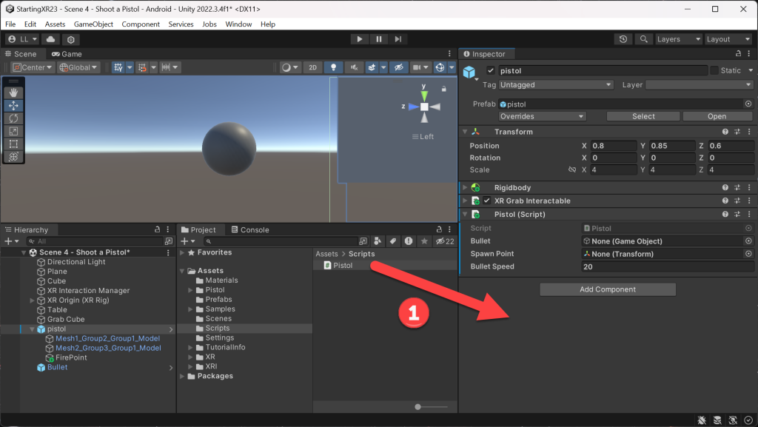Toggle grid visibility in scene toolbar

(x=118, y=67)
